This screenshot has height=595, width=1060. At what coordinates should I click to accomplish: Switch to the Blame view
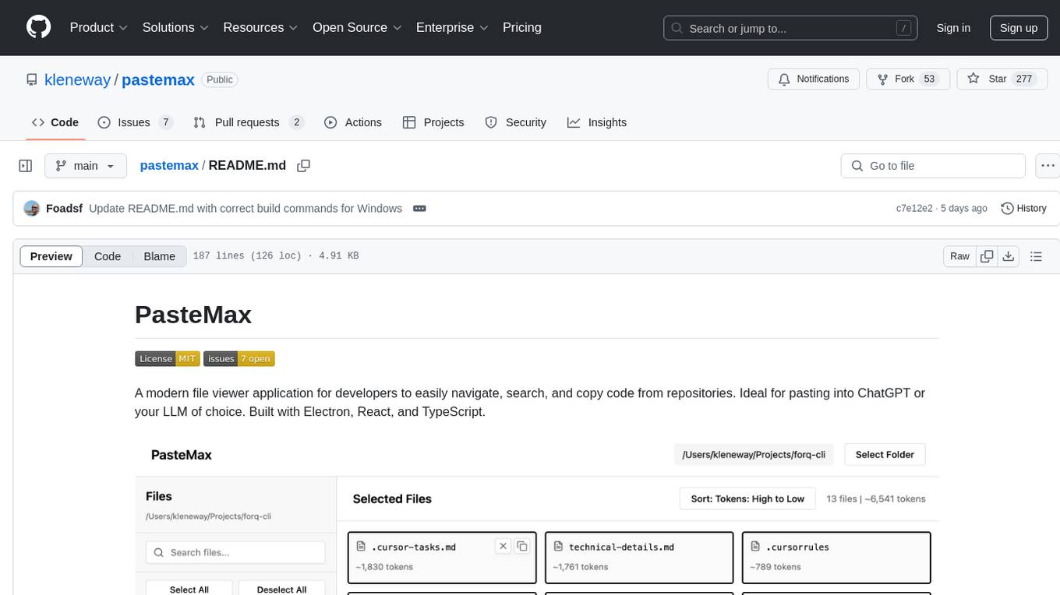coord(160,256)
